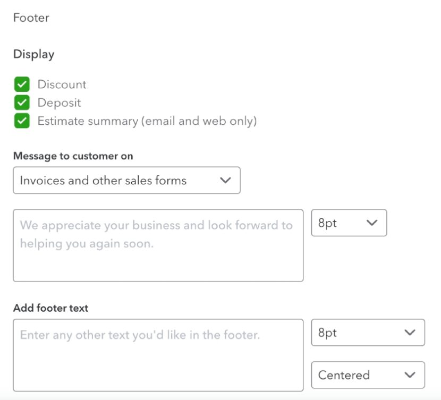
Task: Click the Footer section heading
Action: point(31,18)
